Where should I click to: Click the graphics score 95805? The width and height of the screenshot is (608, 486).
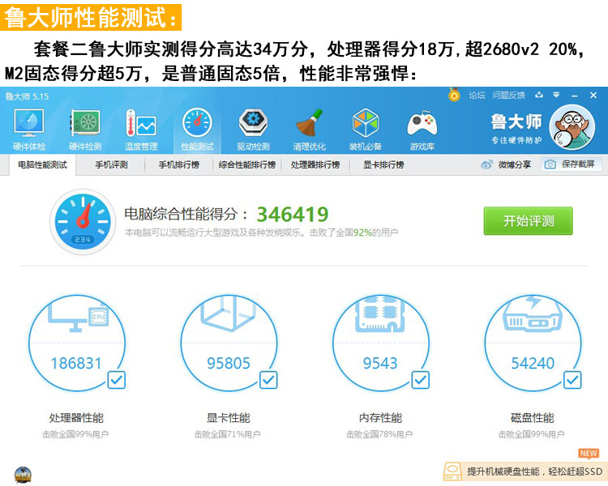coord(229,364)
